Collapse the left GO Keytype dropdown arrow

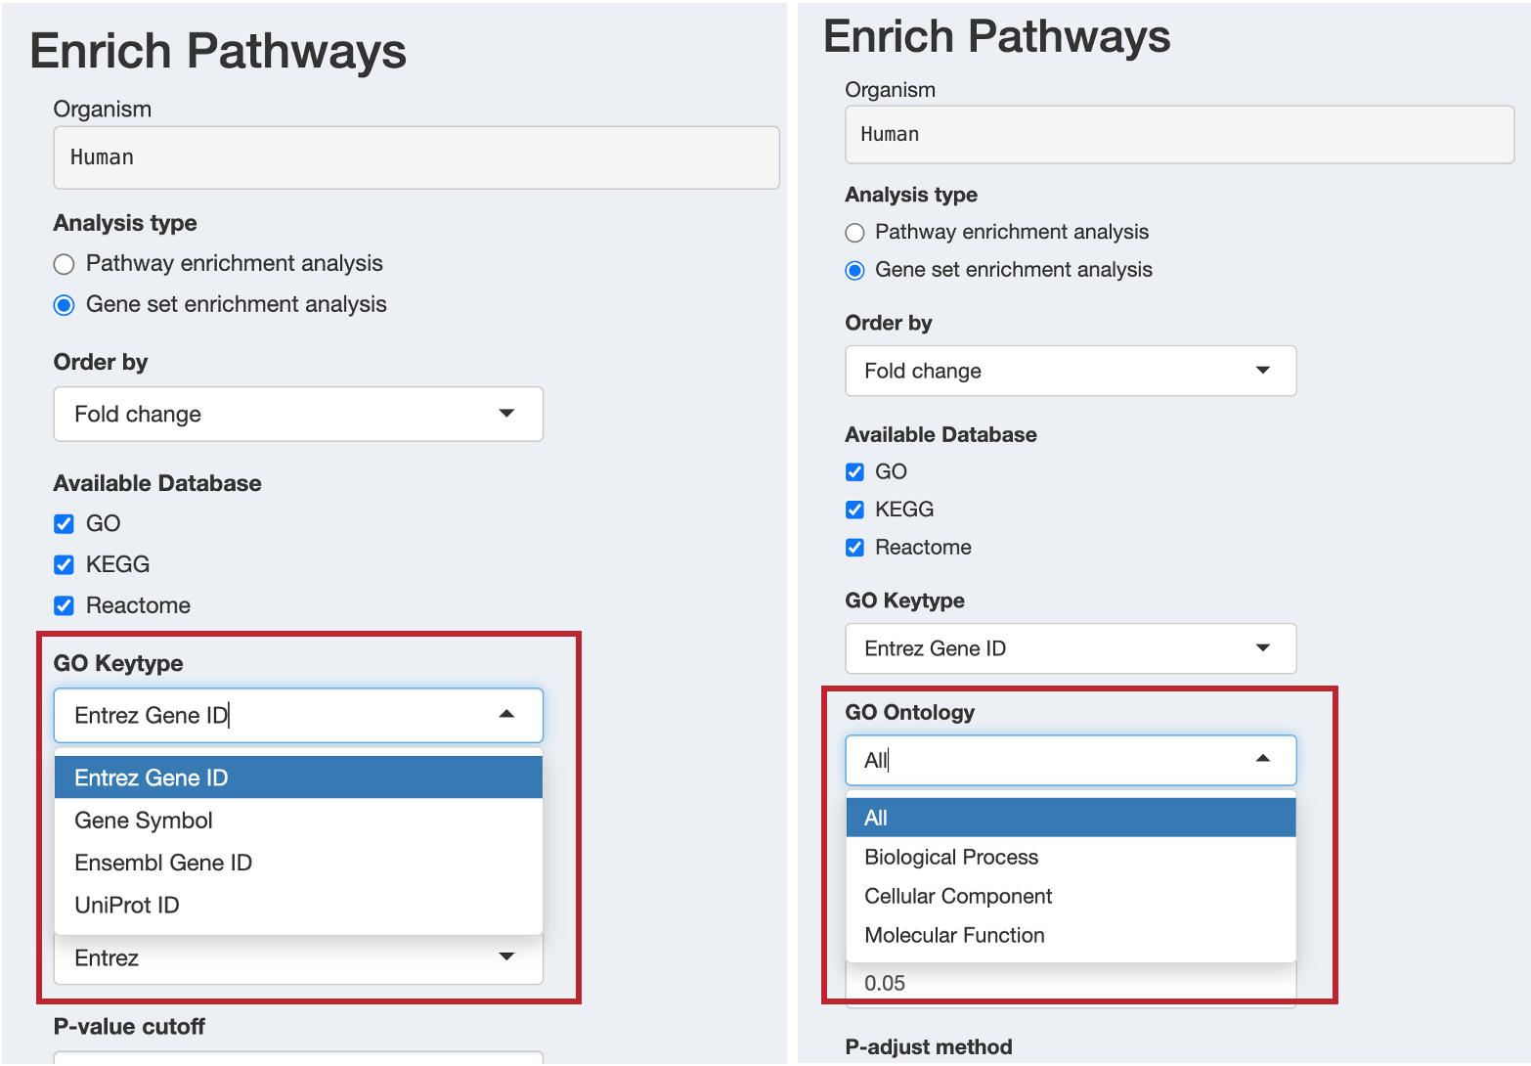[x=506, y=715]
